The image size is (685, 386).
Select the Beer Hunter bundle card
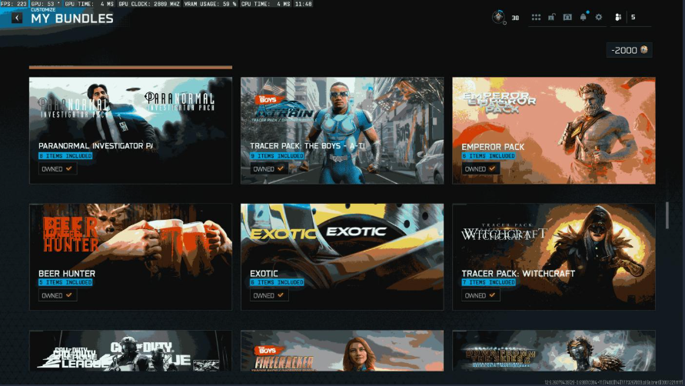coord(131,257)
